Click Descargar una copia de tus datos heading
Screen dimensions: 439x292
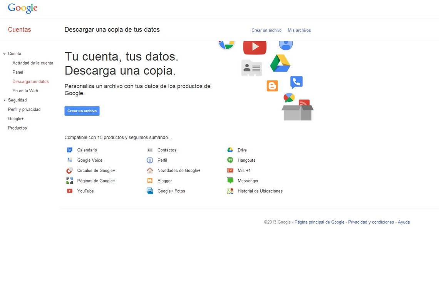[x=112, y=30]
